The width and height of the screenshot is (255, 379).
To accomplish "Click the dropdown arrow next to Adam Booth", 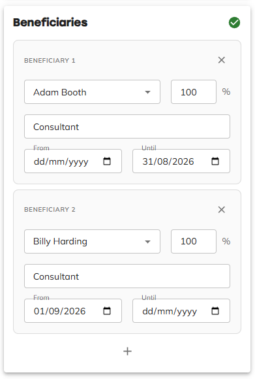I will point(147,92).
